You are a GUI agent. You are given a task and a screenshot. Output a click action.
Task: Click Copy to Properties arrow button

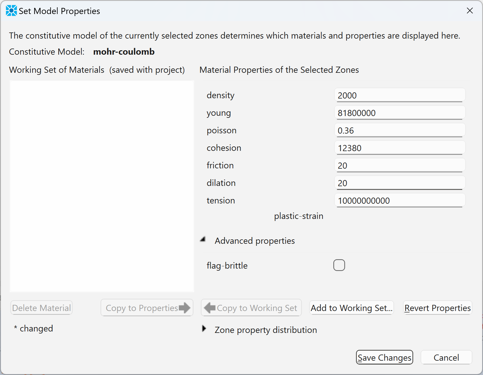click(x=147, y=308)
